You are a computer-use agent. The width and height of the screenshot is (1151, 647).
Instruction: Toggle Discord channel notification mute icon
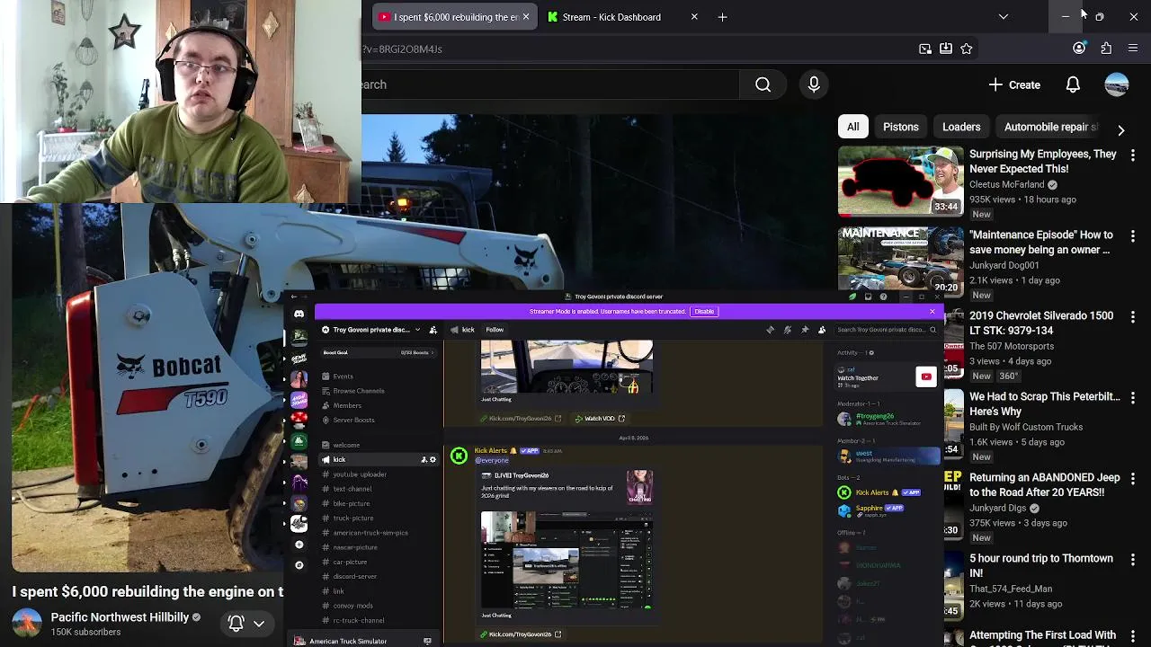788,330
